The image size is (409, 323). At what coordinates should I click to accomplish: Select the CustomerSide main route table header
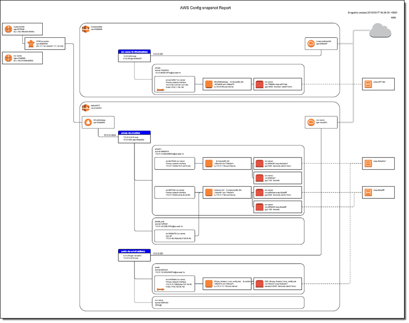point(134,52)
